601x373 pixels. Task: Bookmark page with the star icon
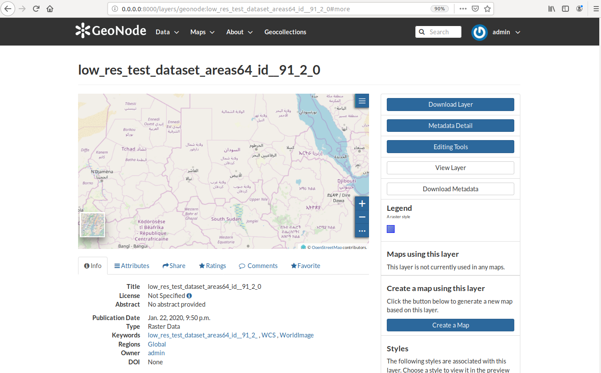point(487,9)
